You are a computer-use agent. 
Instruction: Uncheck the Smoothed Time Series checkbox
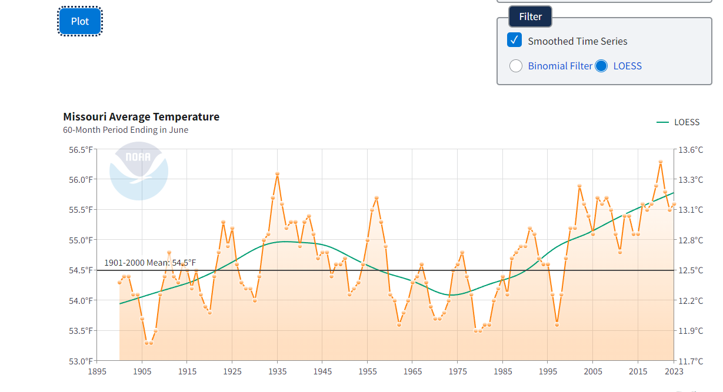[515, 41]
